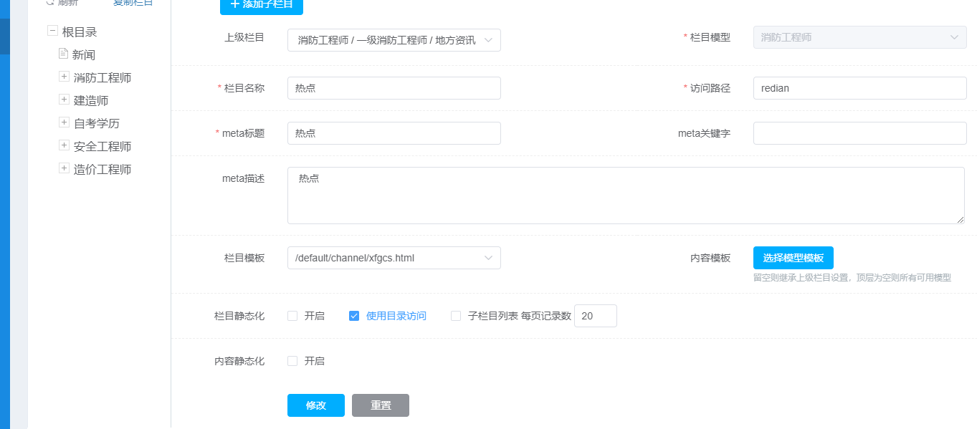Image resolution: width=977 pixels, height=429 pixels.
Task: Expand the 消防工程师 tree node
Action: (x=64, y=77)
